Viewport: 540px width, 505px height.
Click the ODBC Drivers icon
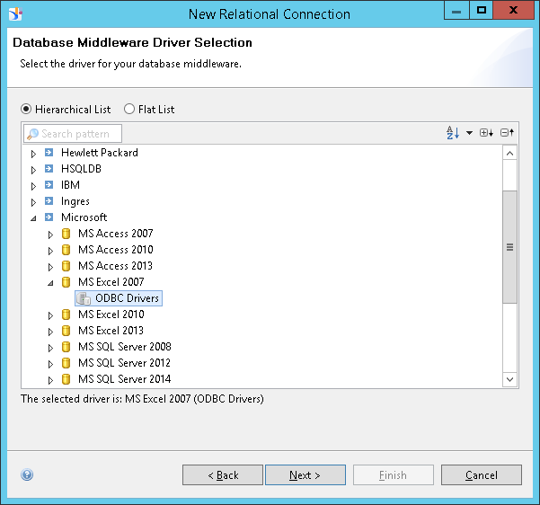pos(84,298)
